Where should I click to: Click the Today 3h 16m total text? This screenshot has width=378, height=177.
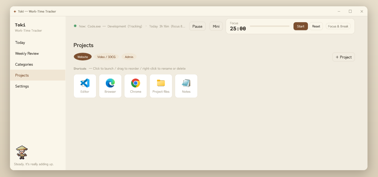pos(159,26)
